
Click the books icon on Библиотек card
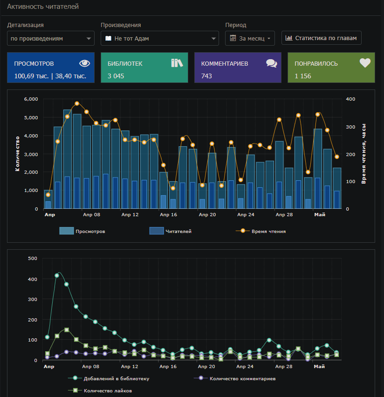pyautogui.click(x=177, y=63)
